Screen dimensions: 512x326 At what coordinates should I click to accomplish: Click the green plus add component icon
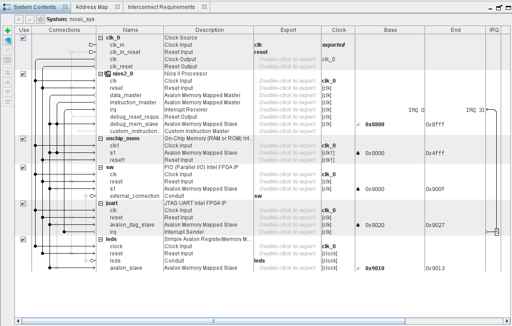[x=8, y=31]
